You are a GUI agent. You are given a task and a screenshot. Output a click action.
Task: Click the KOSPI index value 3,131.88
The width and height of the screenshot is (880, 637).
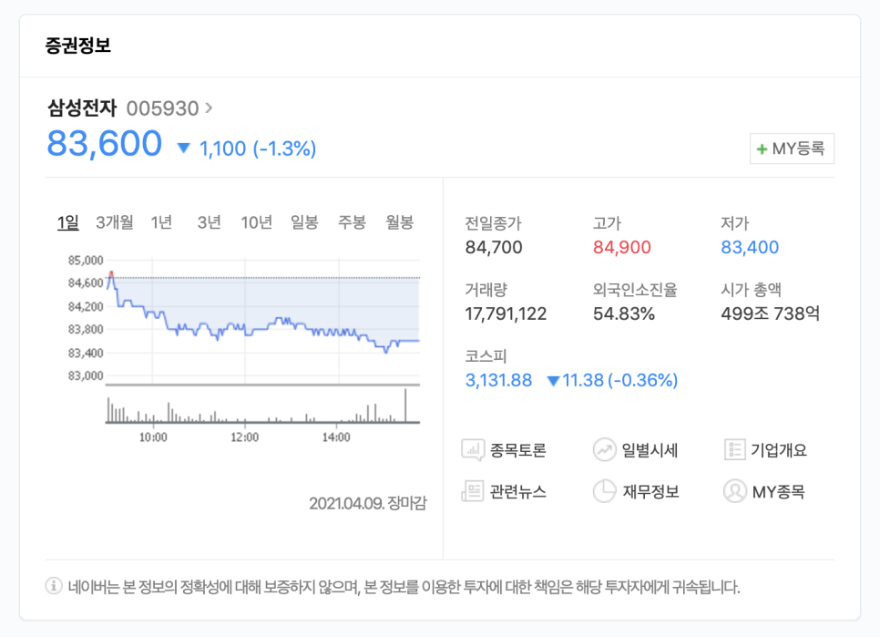[498, 381]
